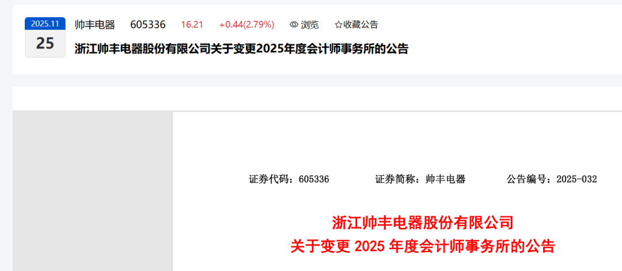The width and height of the screenshot is (622, 271).
Task: Click 证券代码:605336 text in the document
Action: (x=289, y=179)
